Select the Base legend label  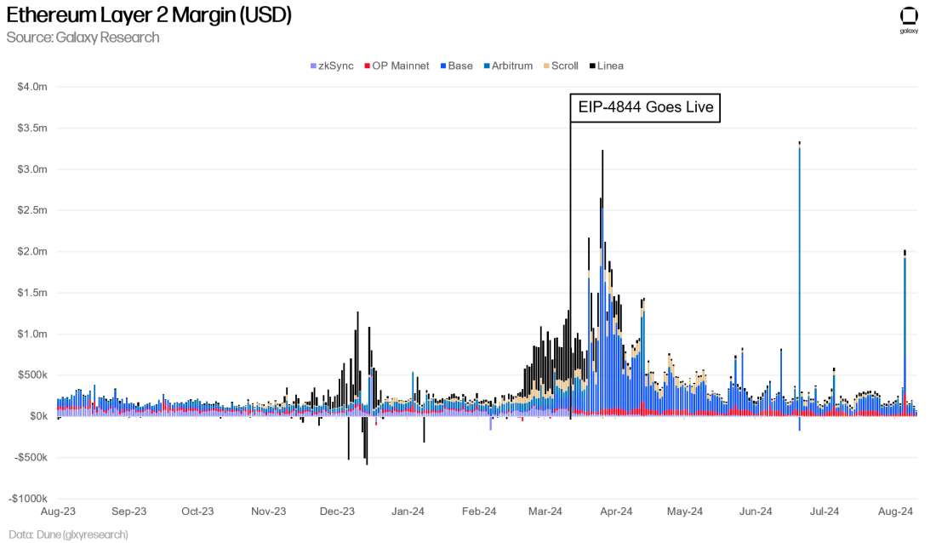pos(460,66)
